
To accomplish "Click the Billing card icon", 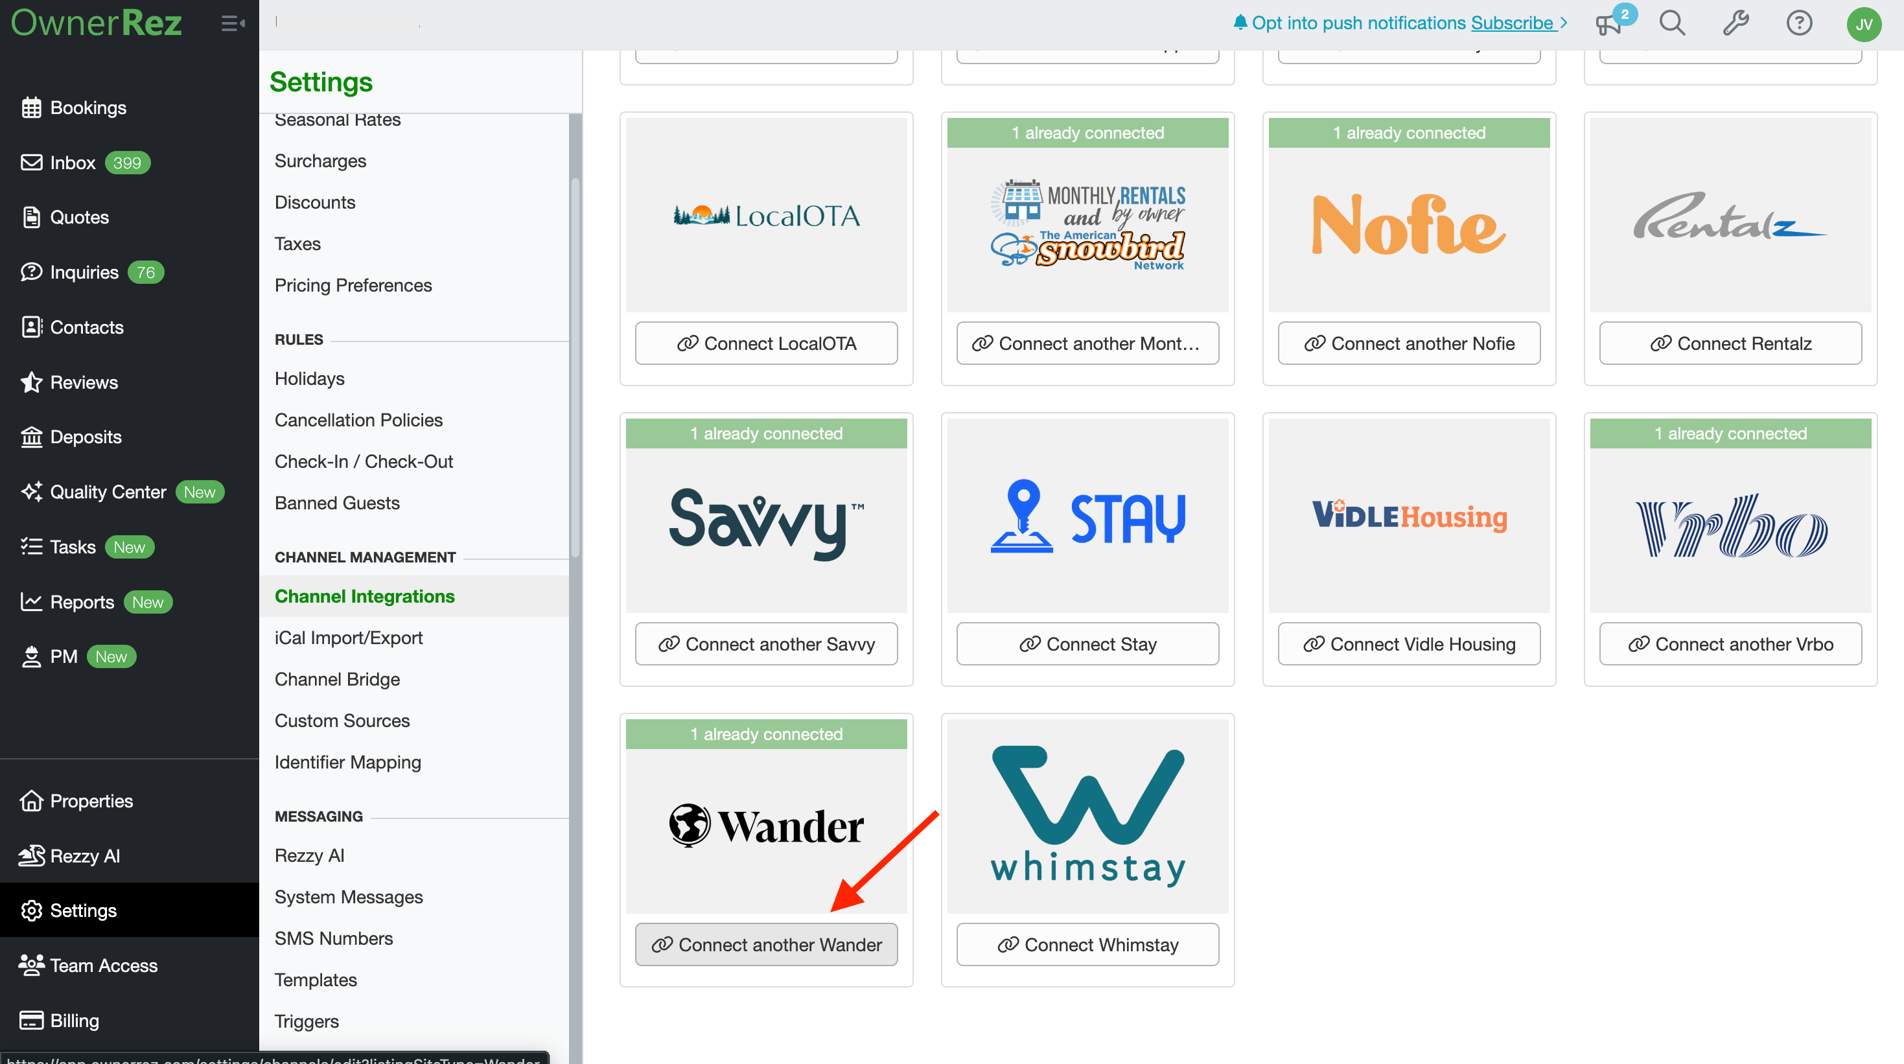I will [31, 1021].
